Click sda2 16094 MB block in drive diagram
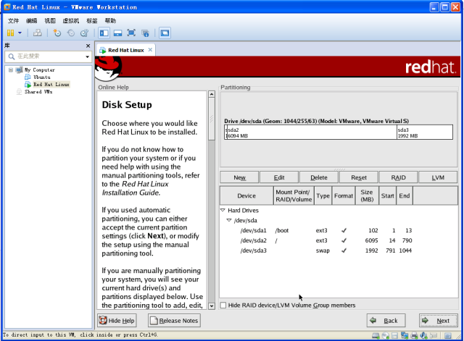This screenshot has height=341, width=464. pos(312,132)
